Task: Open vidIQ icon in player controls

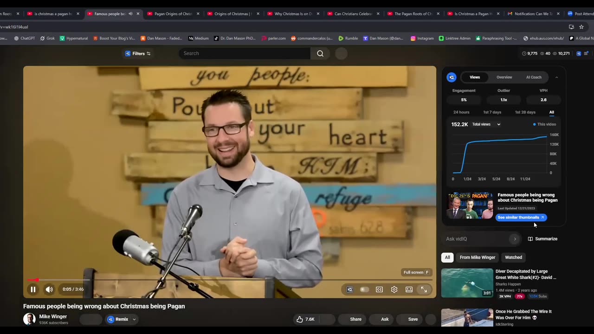Action: click(x=349, y=289)
